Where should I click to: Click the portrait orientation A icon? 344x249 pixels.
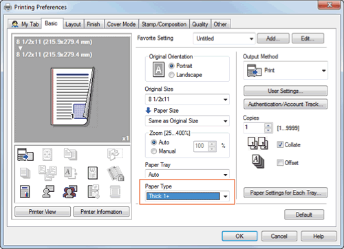click(158, 69)
